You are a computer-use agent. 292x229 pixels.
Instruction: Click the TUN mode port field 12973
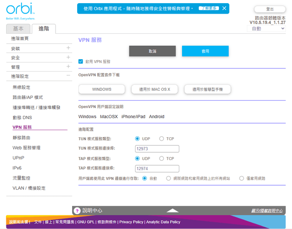(x=157, y=149)
